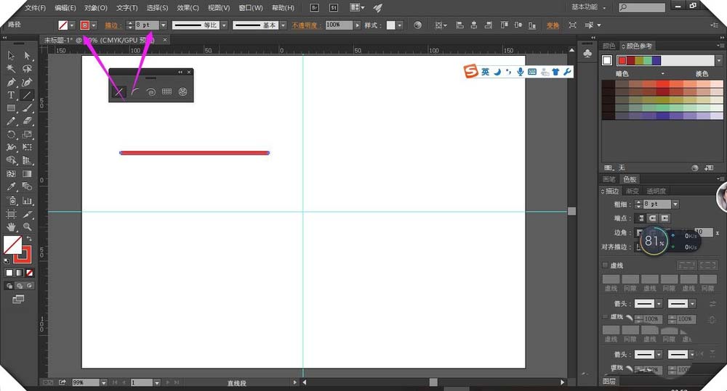Select the Hand tool in the toolbox
727x391 pixels.
click(12, 227)
